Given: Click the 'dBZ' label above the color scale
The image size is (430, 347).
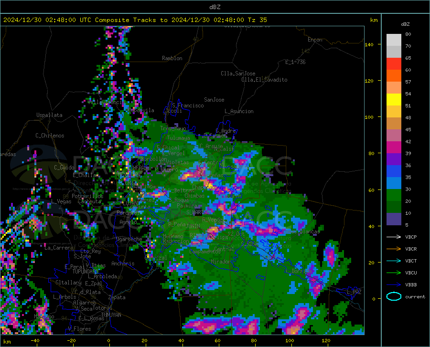Looking at the screenshot, I should (x=405, y=24).
